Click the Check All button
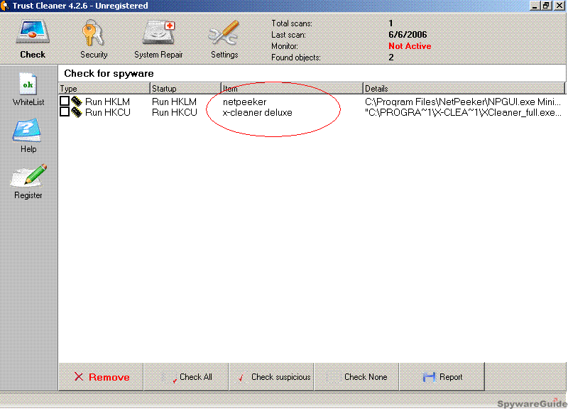The width and height of the screenshot is (568, 409). (x=186, y=377)
